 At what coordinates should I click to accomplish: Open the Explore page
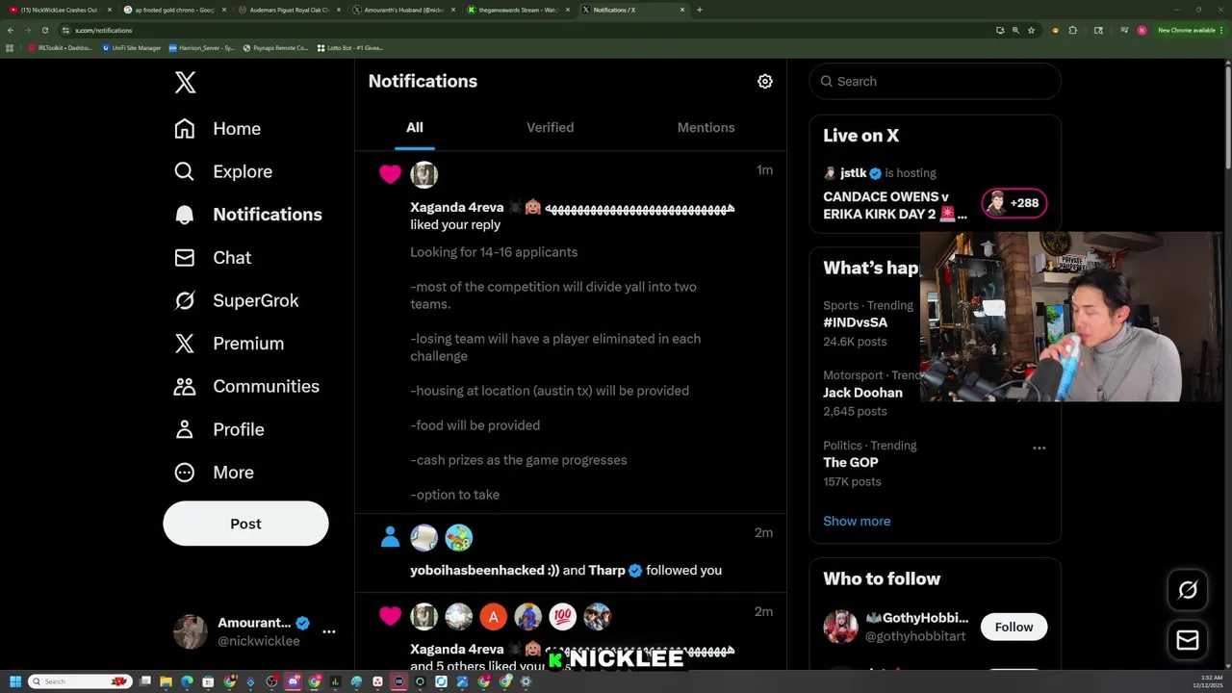pyautogui.click(x=223, y=171)
